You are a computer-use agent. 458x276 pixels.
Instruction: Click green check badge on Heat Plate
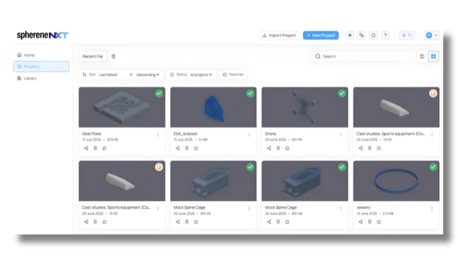[x=159, y=93]
